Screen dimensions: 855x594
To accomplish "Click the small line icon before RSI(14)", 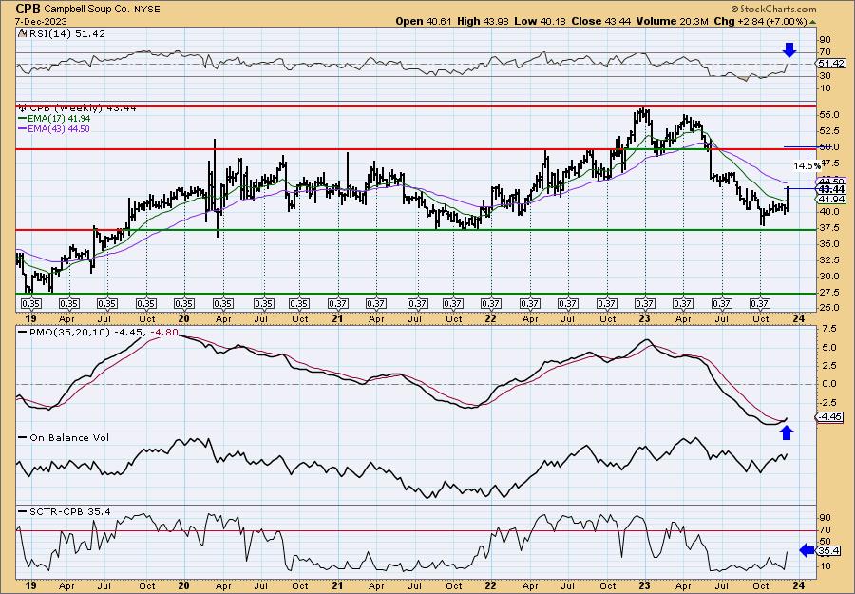I will 22,33.
